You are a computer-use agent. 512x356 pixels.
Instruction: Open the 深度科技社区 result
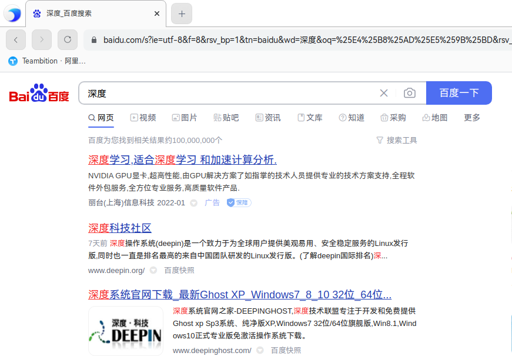coord(120,228)
